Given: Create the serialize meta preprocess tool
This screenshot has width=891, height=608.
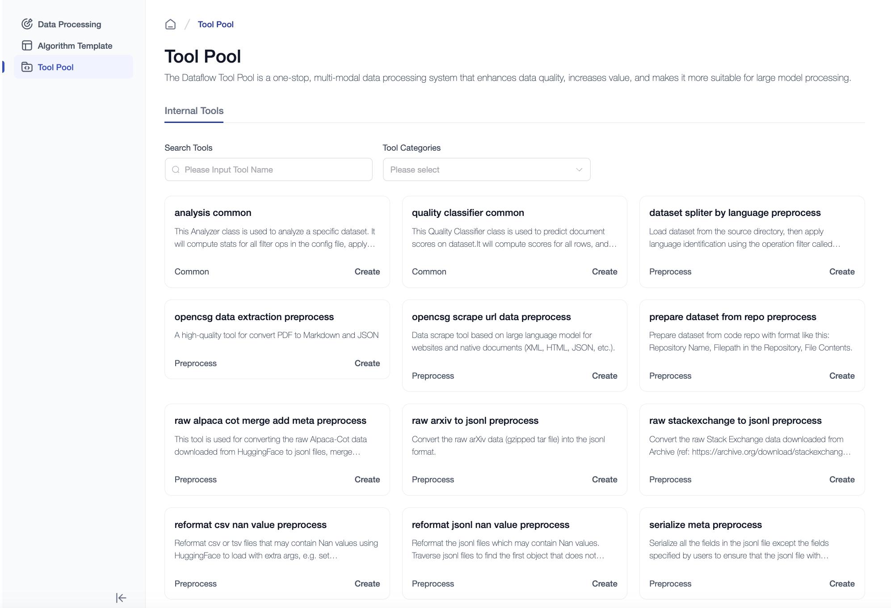Looking at the screenshot, I should [841, 584].
